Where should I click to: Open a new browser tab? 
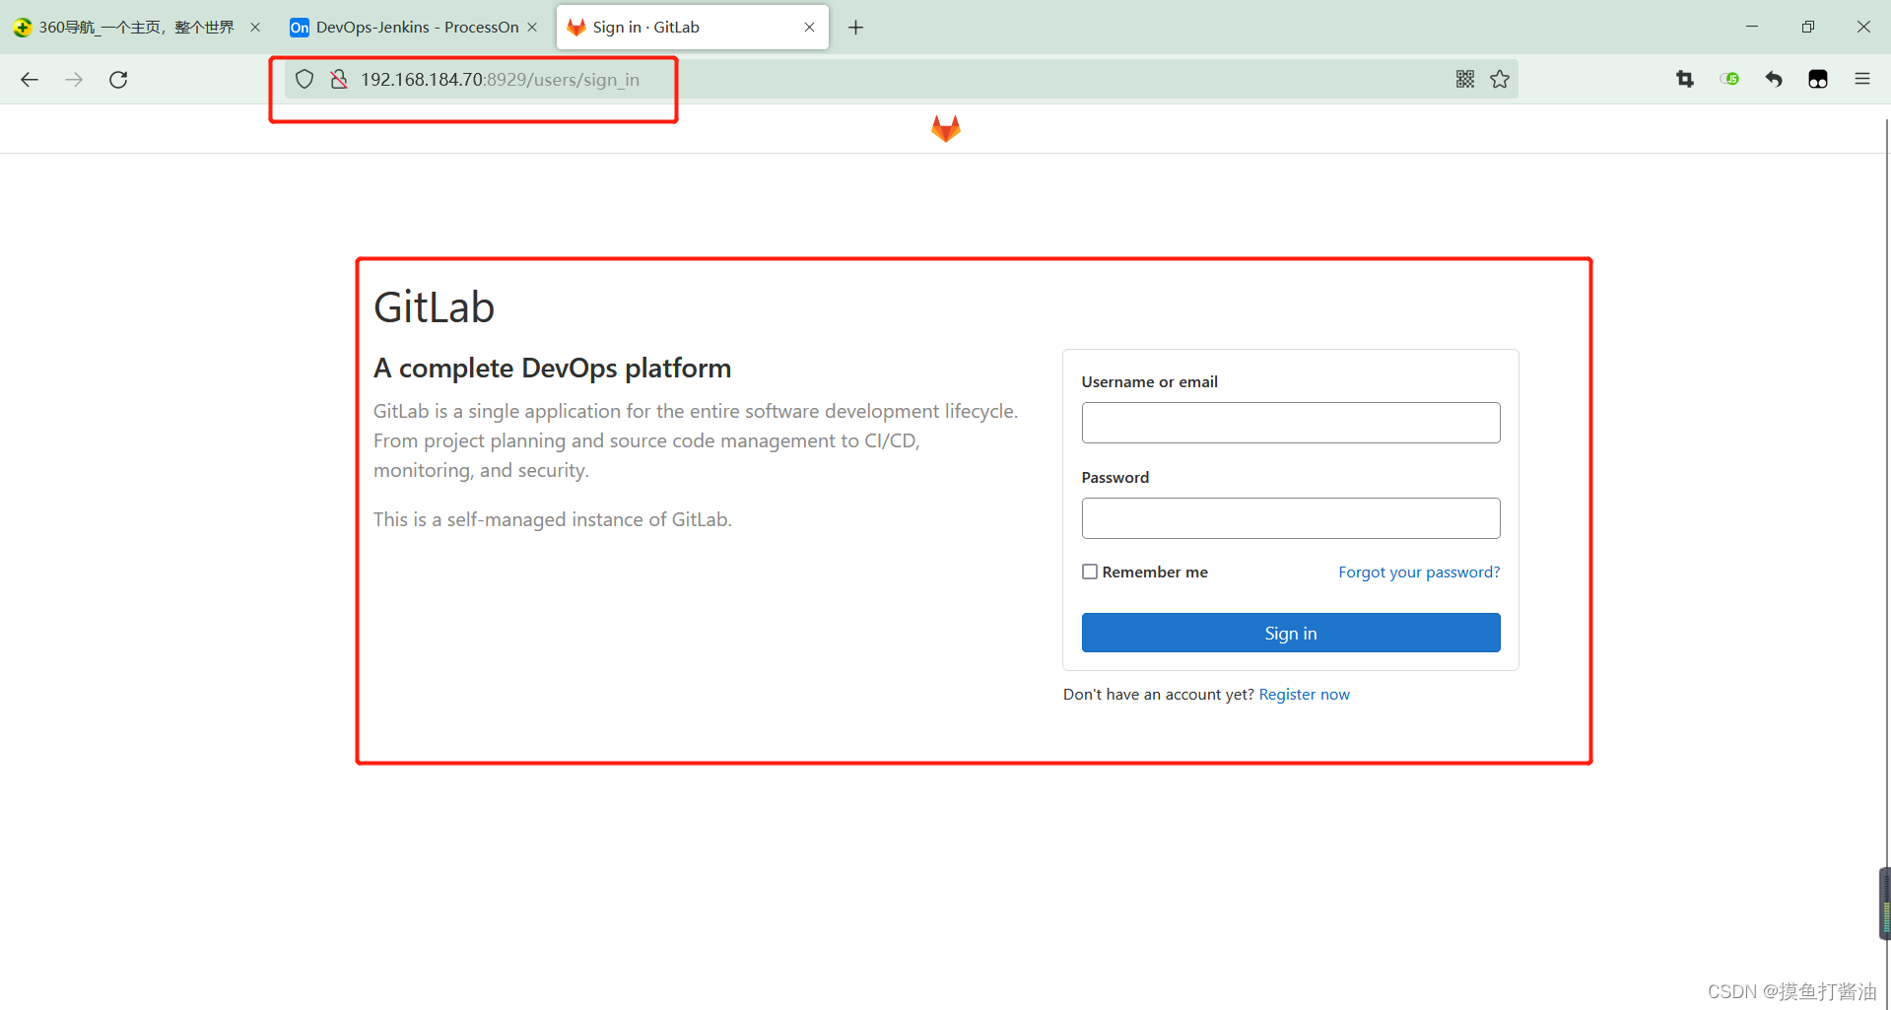tap(855, 28)
